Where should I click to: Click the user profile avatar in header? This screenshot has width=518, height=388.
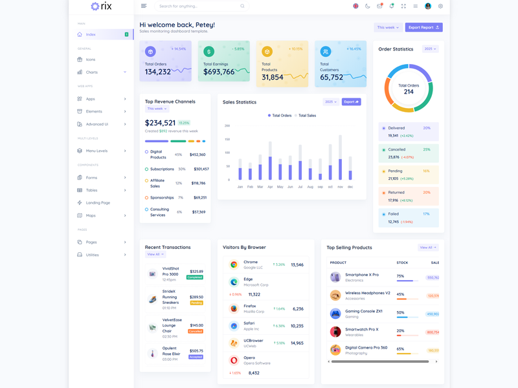(x=428, y=6)
